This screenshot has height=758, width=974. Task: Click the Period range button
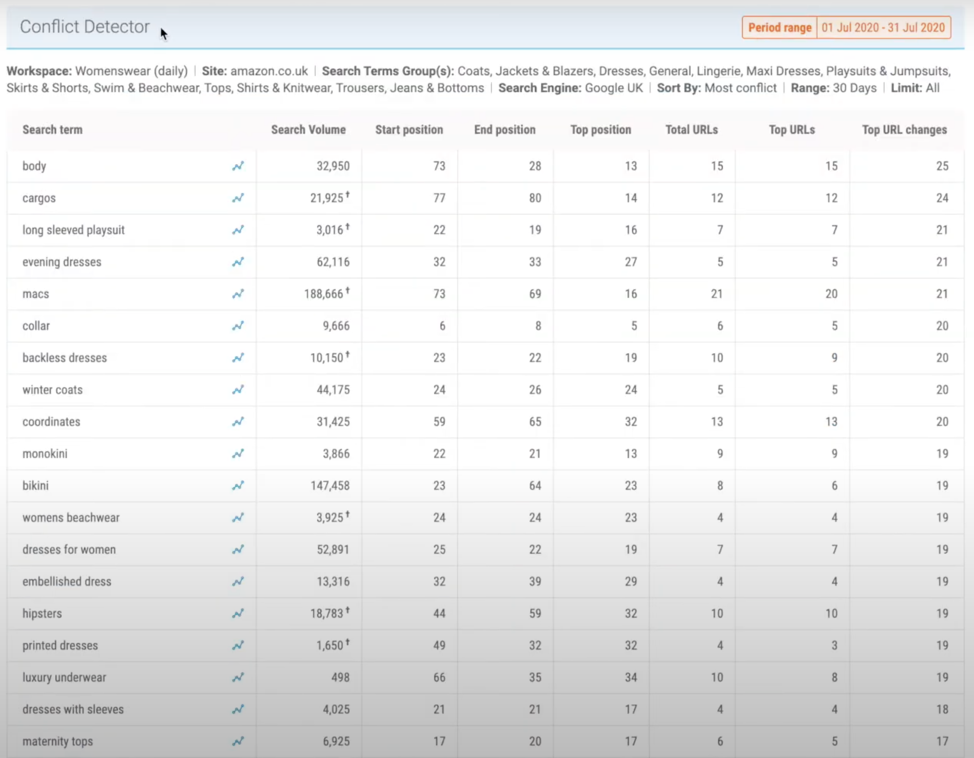point(780,28)
